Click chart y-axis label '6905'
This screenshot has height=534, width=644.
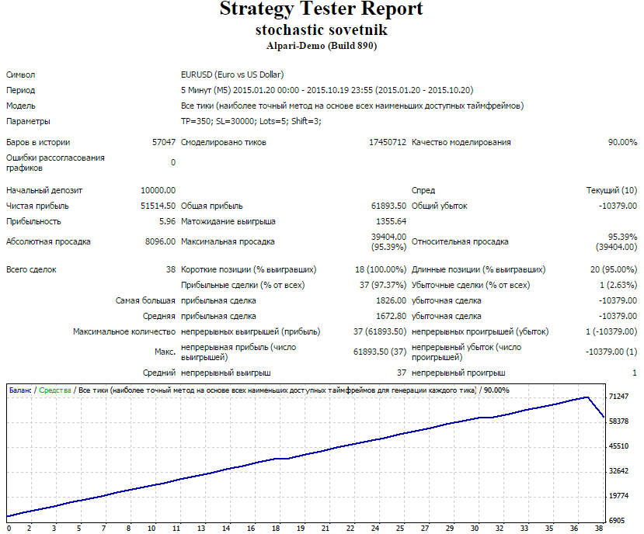617,521
